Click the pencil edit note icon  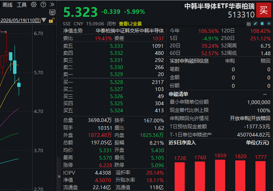pyautogui.click(x=255, y=24)
